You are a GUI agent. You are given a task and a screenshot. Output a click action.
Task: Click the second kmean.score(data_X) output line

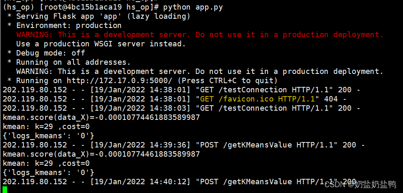click(x=101, y=154)
